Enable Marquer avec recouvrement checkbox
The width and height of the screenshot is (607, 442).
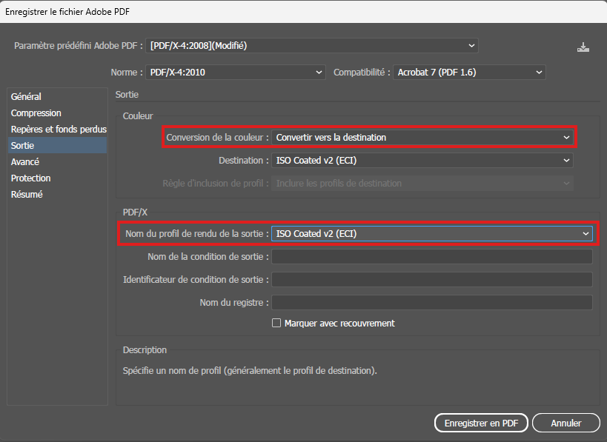click(276, 323)
